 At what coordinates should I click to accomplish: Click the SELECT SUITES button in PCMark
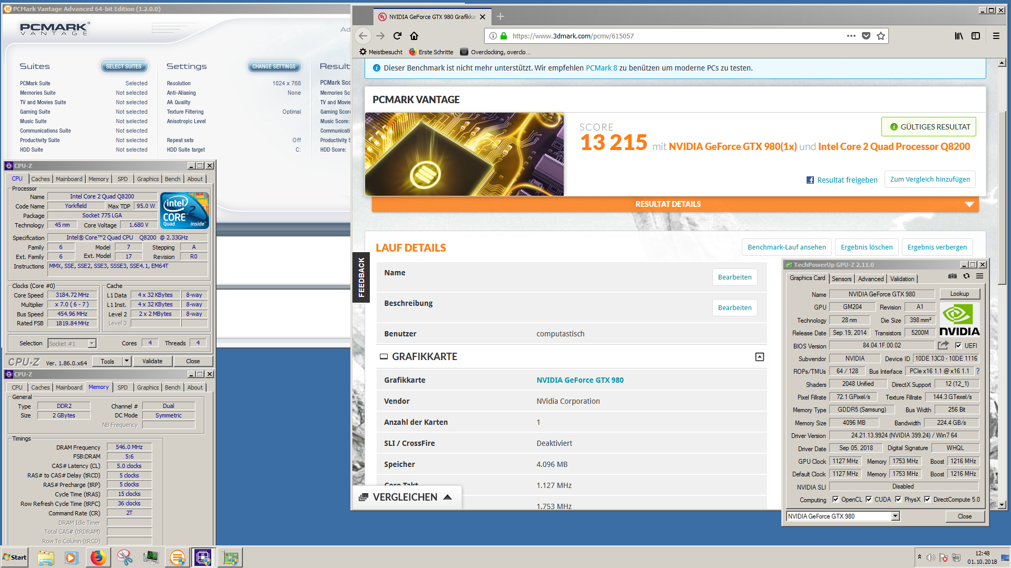click(124, 67)
